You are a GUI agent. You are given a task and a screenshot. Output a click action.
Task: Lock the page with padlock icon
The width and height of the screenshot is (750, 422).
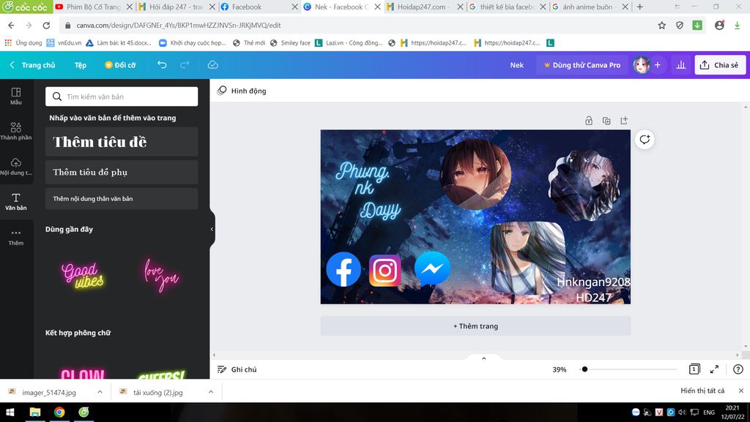(589, 121)
